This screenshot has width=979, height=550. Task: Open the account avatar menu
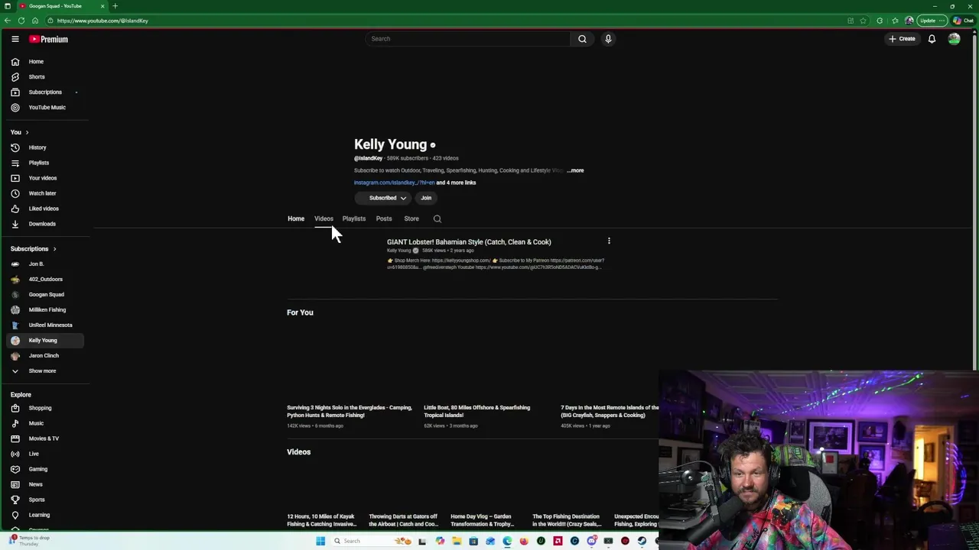pos(954,39)
